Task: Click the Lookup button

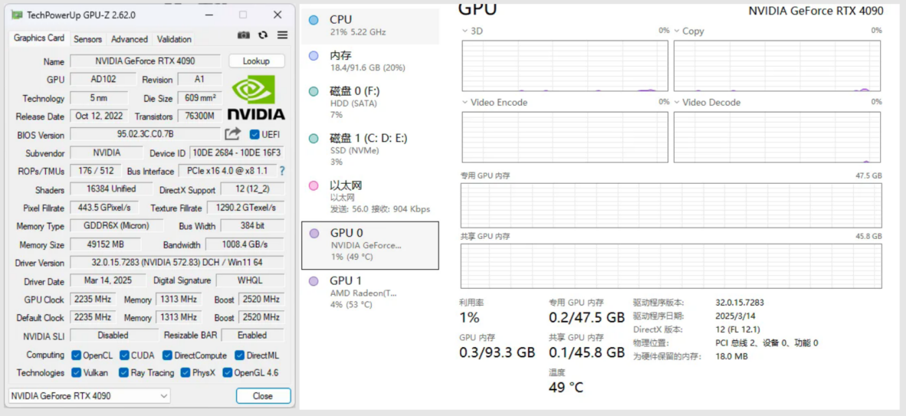Action: [x=256, y=61]
